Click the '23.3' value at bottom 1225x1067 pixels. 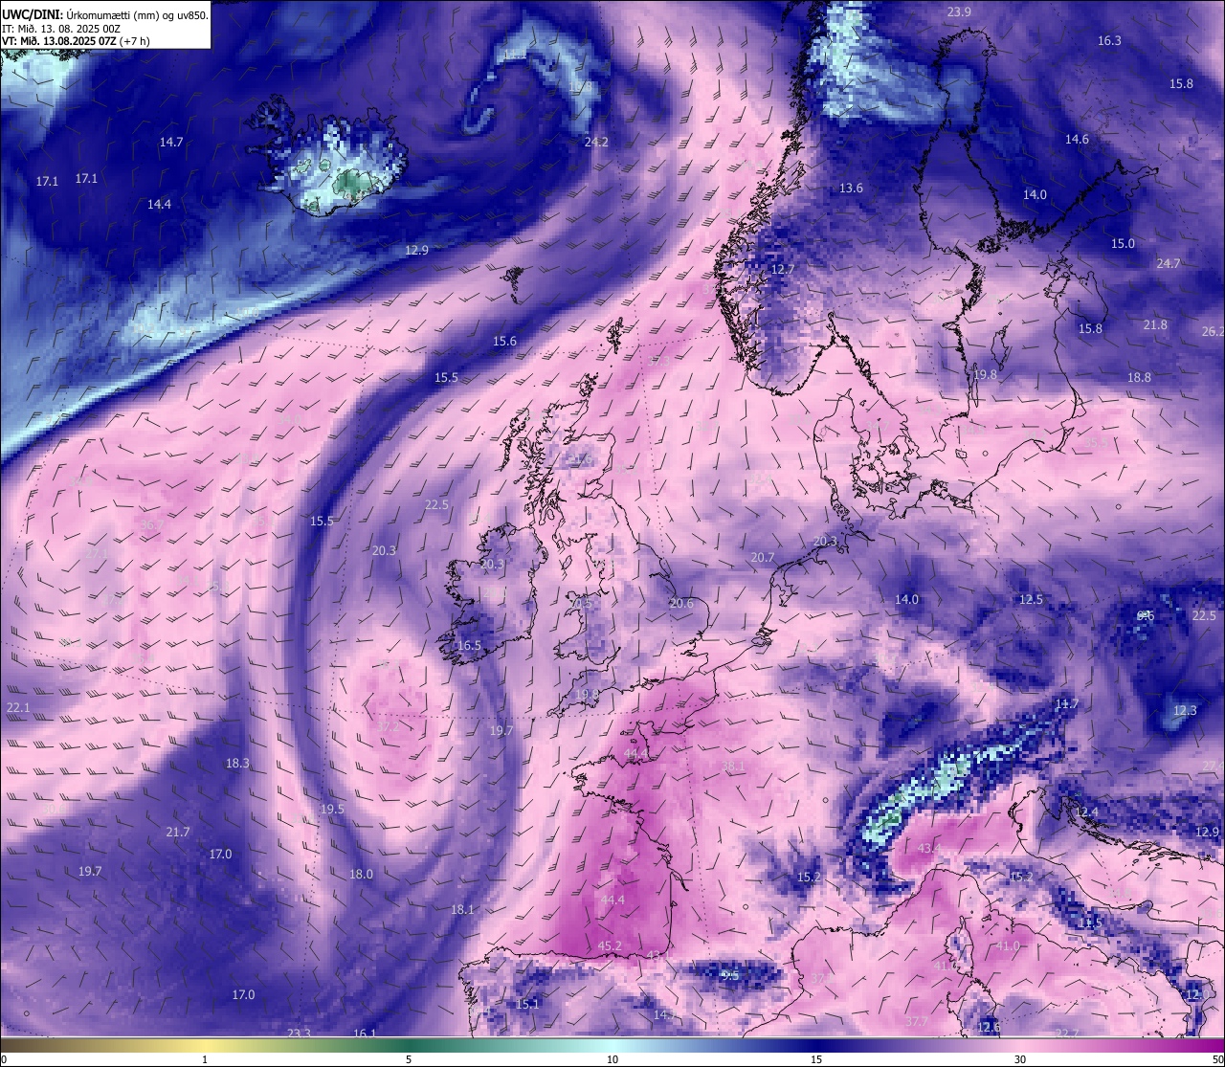click(x=299, y=1033)
